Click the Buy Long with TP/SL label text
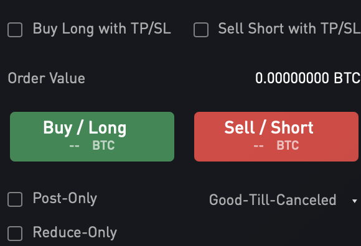The image size is (361, 246). [x=101, y=29]
